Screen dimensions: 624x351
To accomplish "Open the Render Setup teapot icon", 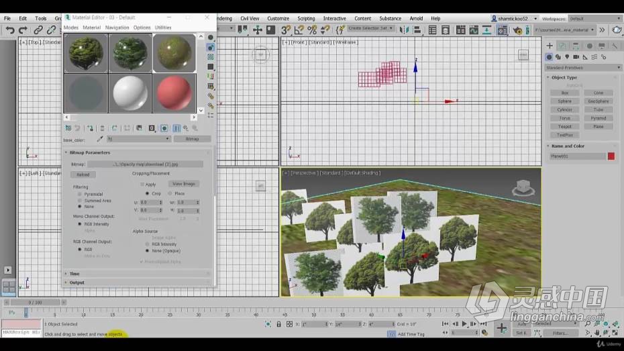I will (518, 30).
